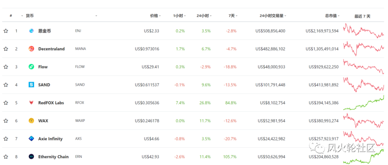The height and width of the screenshot is (165, 388).
Task: Favorite SAND with its star
Action: click(x=6, y=85)
